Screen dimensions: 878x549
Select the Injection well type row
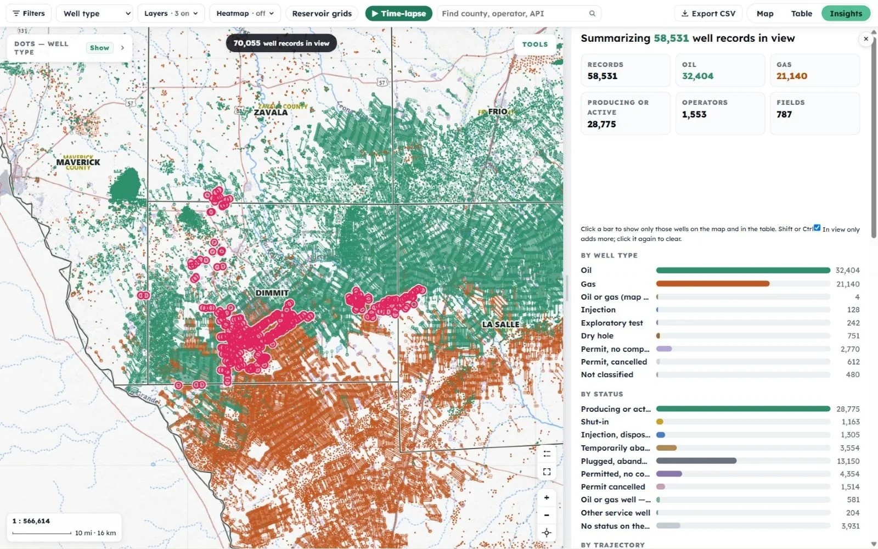click(720, 310)
